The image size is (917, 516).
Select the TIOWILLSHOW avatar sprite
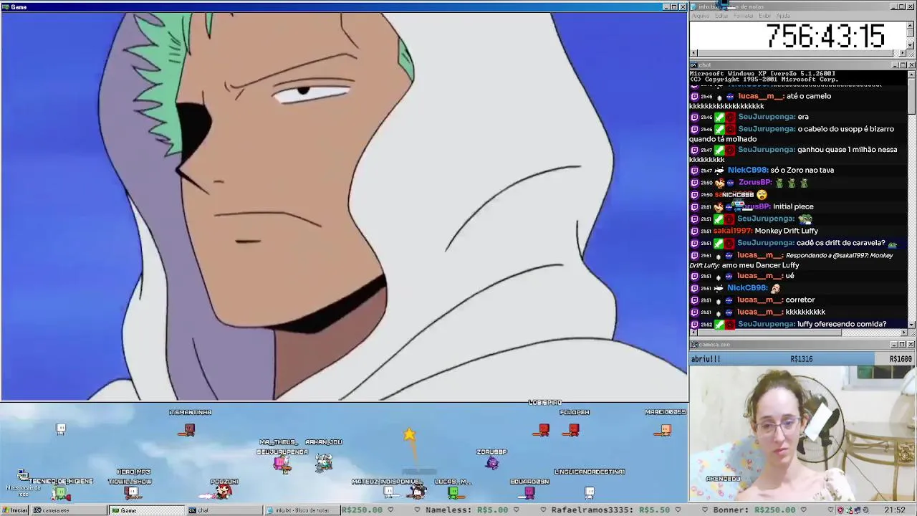(x=131, y=492)
